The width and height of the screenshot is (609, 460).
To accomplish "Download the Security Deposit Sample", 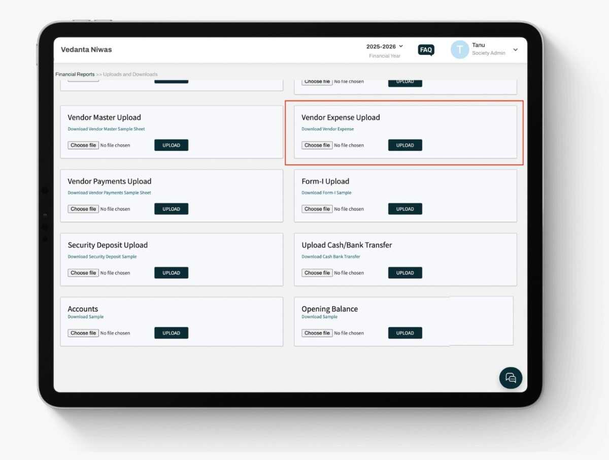I will tap(103, 256).
